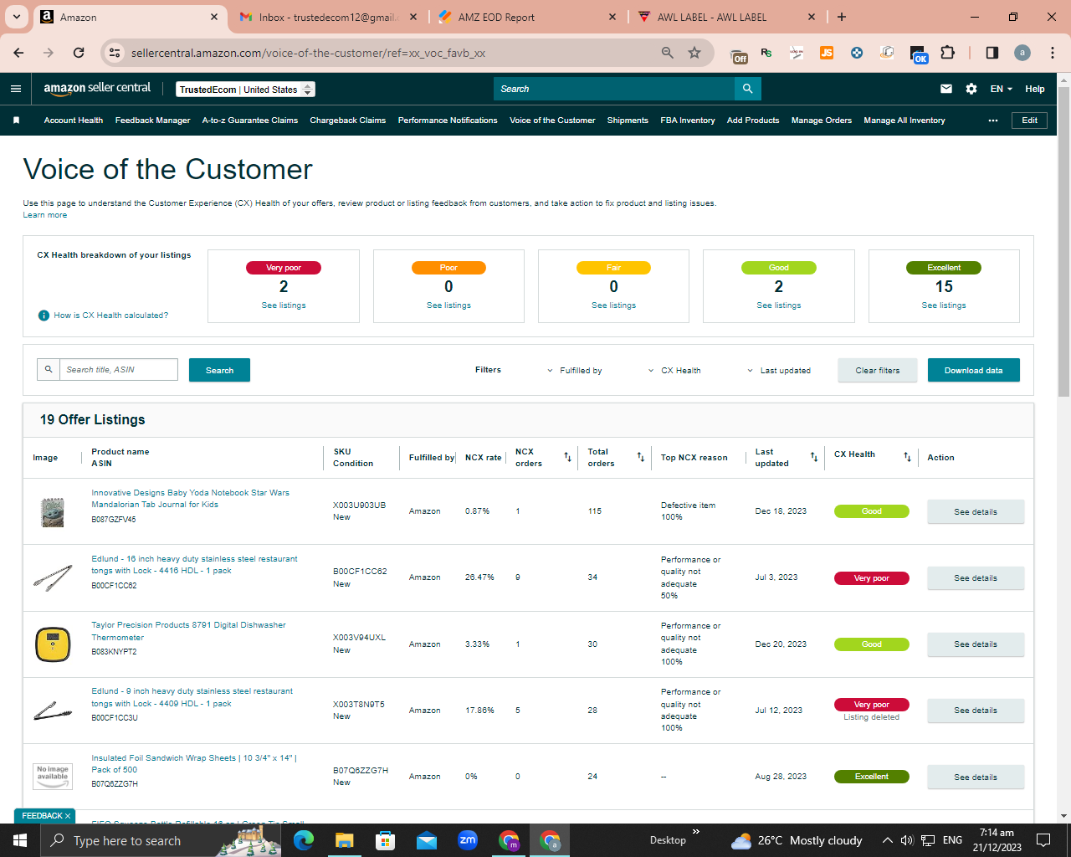Click the browser address bar URL
This screenshot has width=1071, height=857.
tap(309, 53)
